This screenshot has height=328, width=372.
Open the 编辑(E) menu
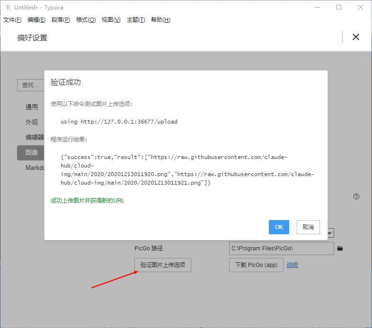36,20
